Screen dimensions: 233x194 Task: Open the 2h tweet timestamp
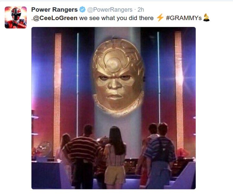tap(141, 10)
